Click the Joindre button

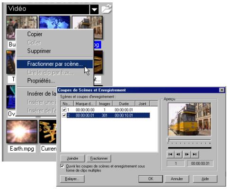click(72, 158)
